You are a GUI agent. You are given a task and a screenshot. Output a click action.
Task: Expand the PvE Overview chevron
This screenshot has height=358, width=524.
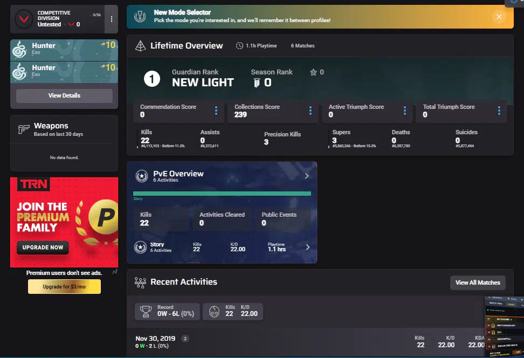click(307, 176)
